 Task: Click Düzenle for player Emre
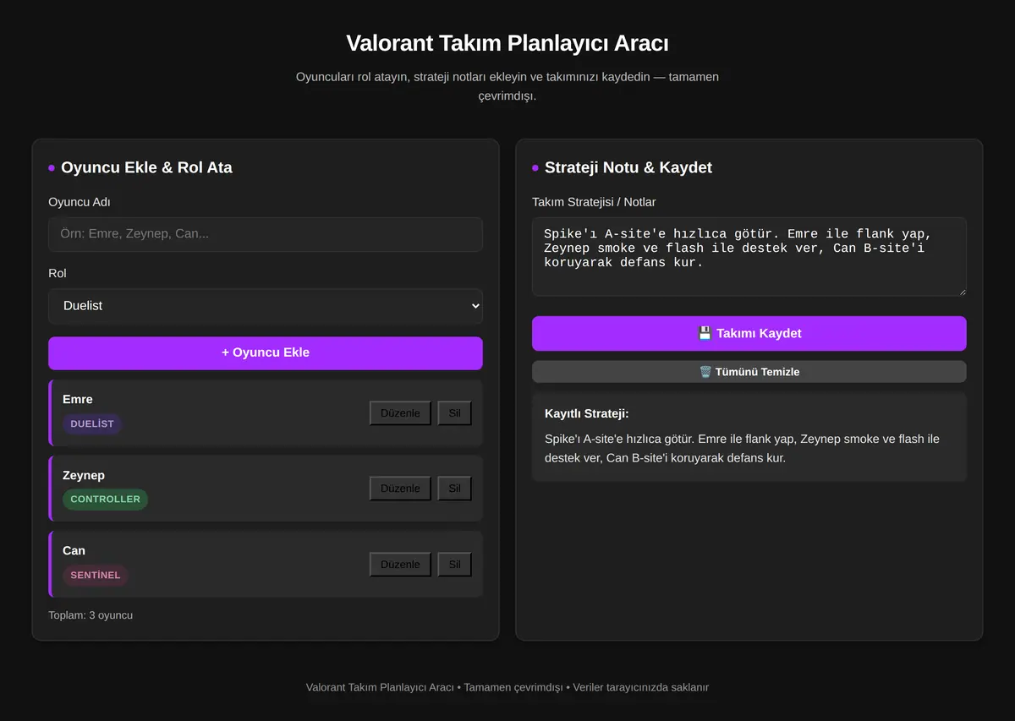(400, 412)
